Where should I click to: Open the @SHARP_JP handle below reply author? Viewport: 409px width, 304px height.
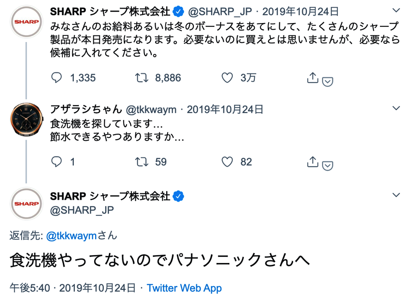tap(82, 210)
